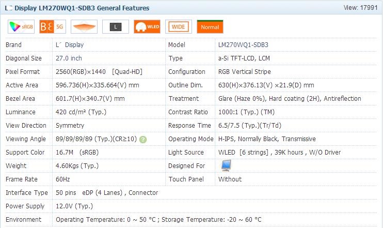Screen dimensions: 383x228
Task: Click the 596.736(H)×335.664(V) mm active area value
Action: pos(98,85)
